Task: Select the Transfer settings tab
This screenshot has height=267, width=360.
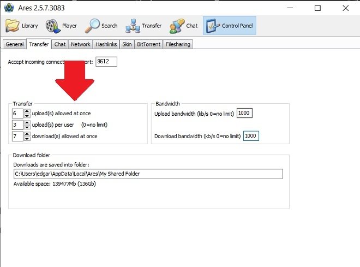Action: coord(39,44)
